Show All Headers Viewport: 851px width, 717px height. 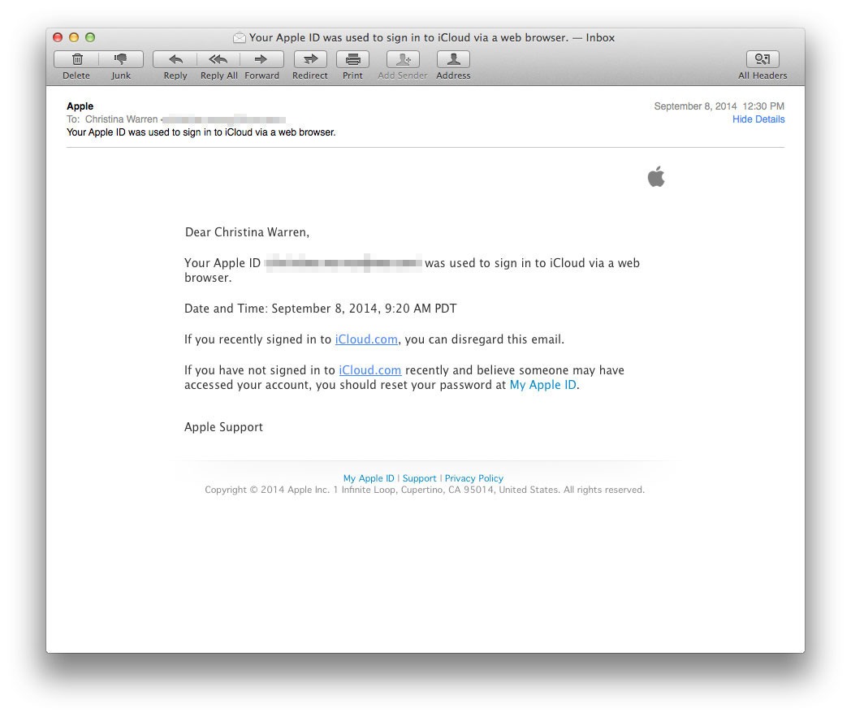(x=762, y=59)
